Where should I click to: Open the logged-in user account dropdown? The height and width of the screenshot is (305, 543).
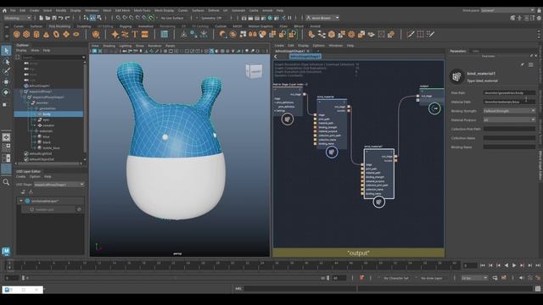pos(322,18)
